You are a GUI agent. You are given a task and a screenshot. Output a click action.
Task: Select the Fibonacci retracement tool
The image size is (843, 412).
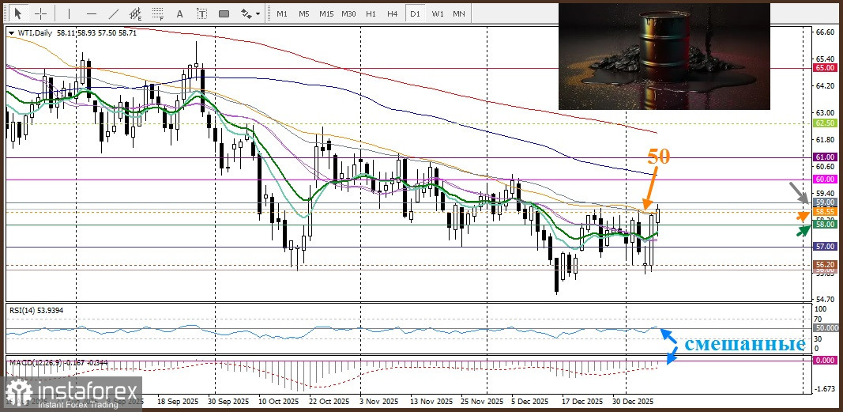158,13
